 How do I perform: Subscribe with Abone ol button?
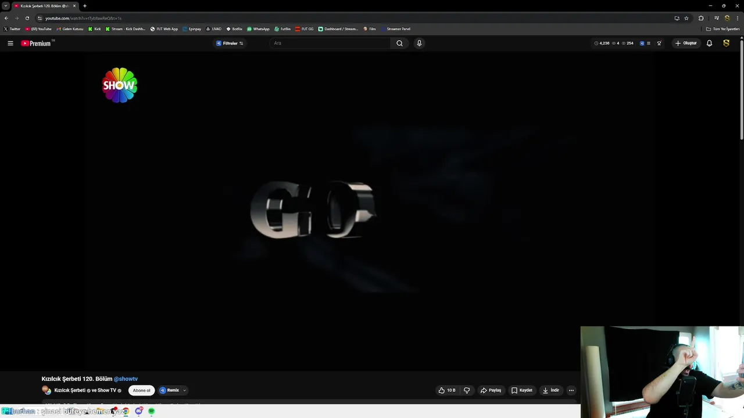point(141,390)
